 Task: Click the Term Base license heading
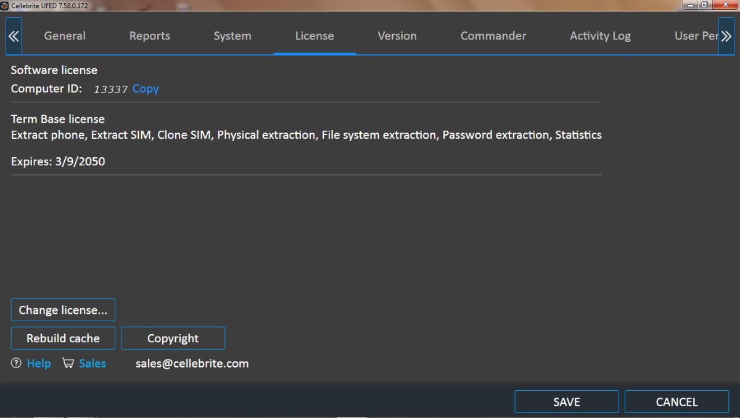[x=58, y=119]
